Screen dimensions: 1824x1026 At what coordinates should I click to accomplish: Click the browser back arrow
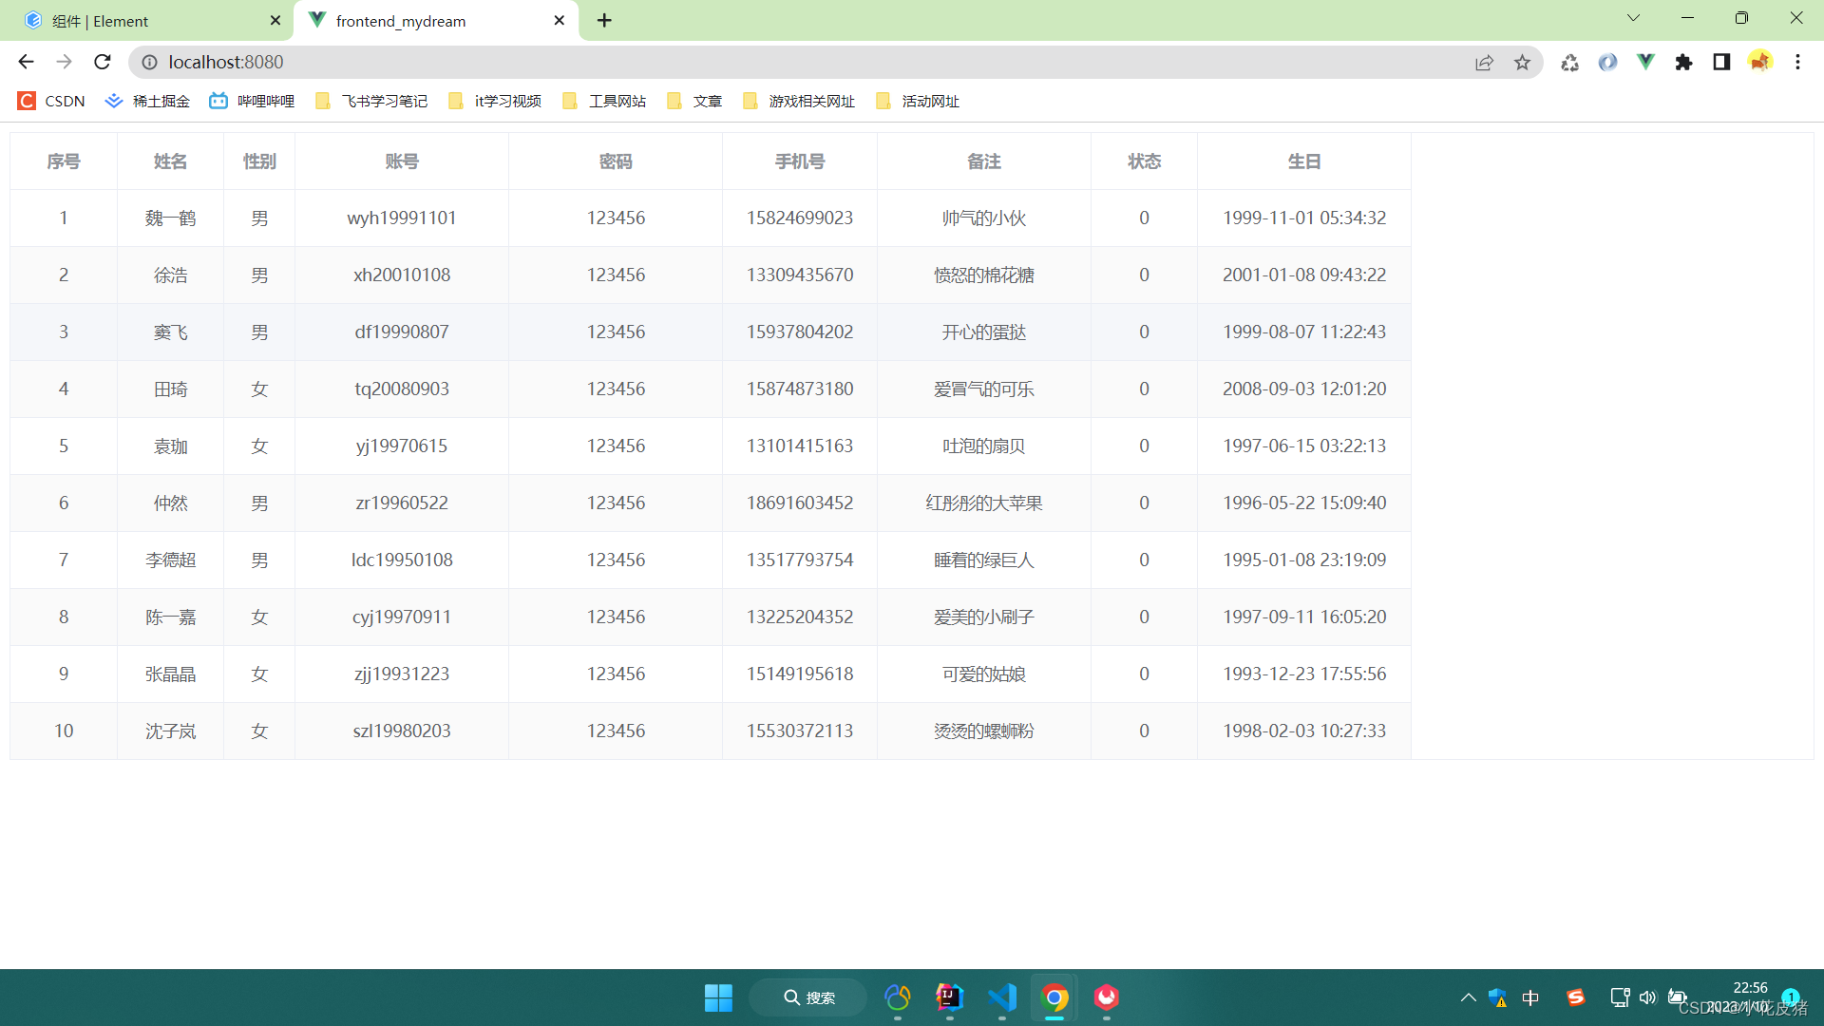26,62
